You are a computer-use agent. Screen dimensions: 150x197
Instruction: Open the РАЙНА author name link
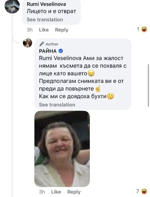(x=48, y=51)
